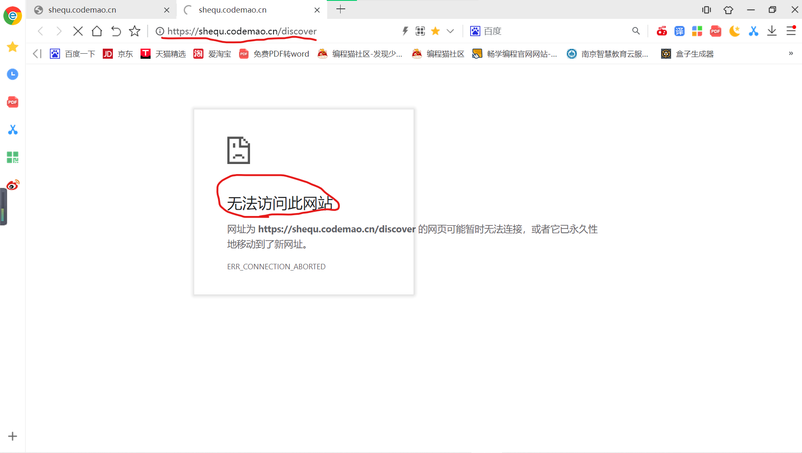Screen dimensions: 802x453
Task: Open a new tab with plus button
Action: point(341,9)
